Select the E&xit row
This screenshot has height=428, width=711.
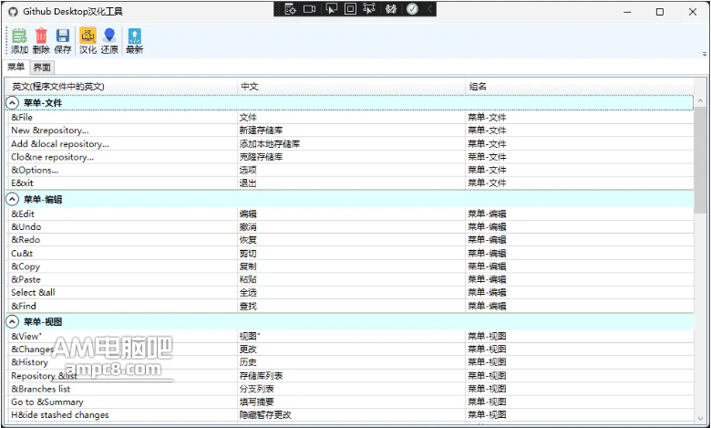click(x=350, y=183)
